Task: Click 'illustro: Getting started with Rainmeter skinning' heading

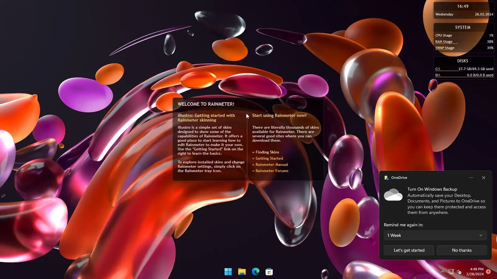Action: [206, 118]
